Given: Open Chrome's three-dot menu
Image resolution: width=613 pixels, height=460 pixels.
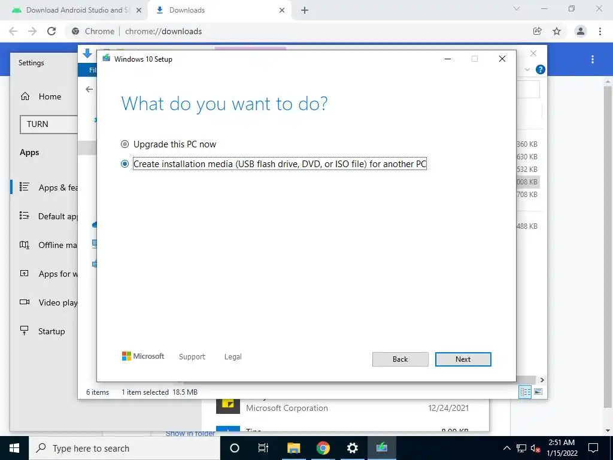Looking at the screenshot, I should (600, 31).
